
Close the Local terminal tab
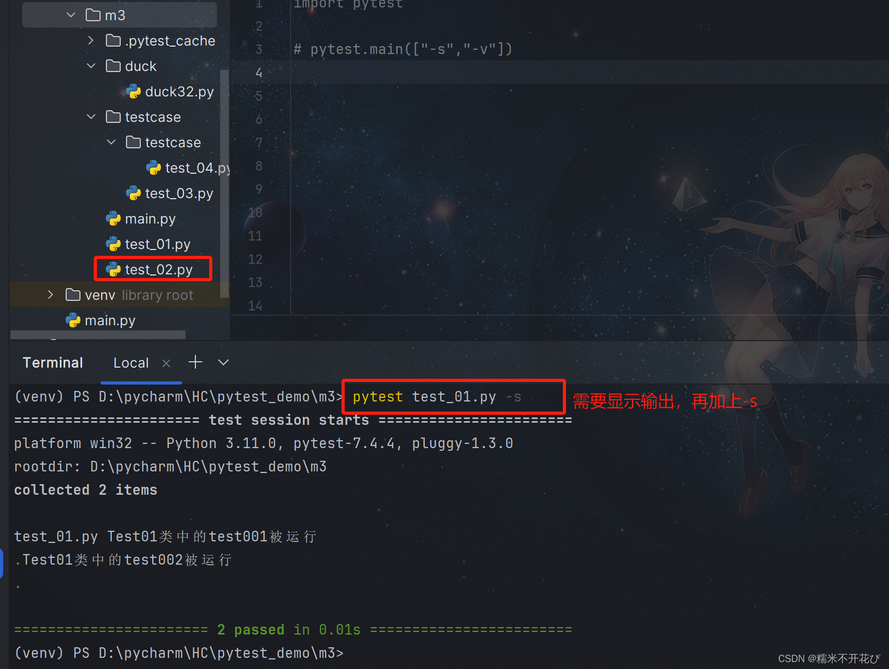166,363
